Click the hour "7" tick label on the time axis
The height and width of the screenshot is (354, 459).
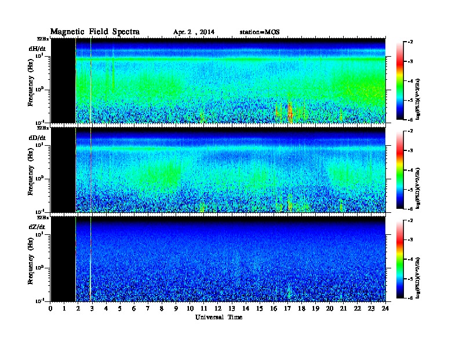coord(148,308)
